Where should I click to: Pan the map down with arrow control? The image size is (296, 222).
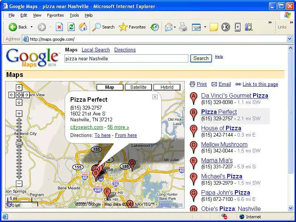[x=19, y=102]
